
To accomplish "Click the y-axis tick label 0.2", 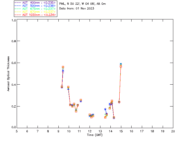I will click(14, 106).
